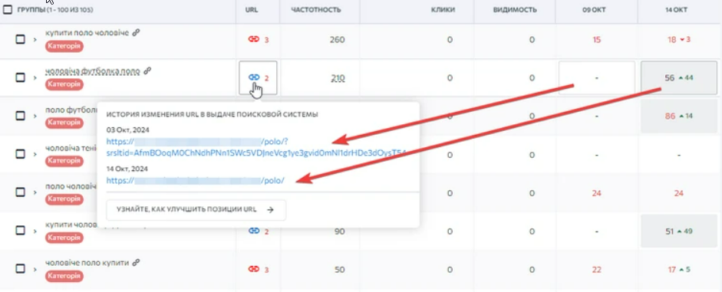Open the 14 Окт URL ending in /polo/
Viewport: 722px width, 292px height.
click(x=196, y=181)
